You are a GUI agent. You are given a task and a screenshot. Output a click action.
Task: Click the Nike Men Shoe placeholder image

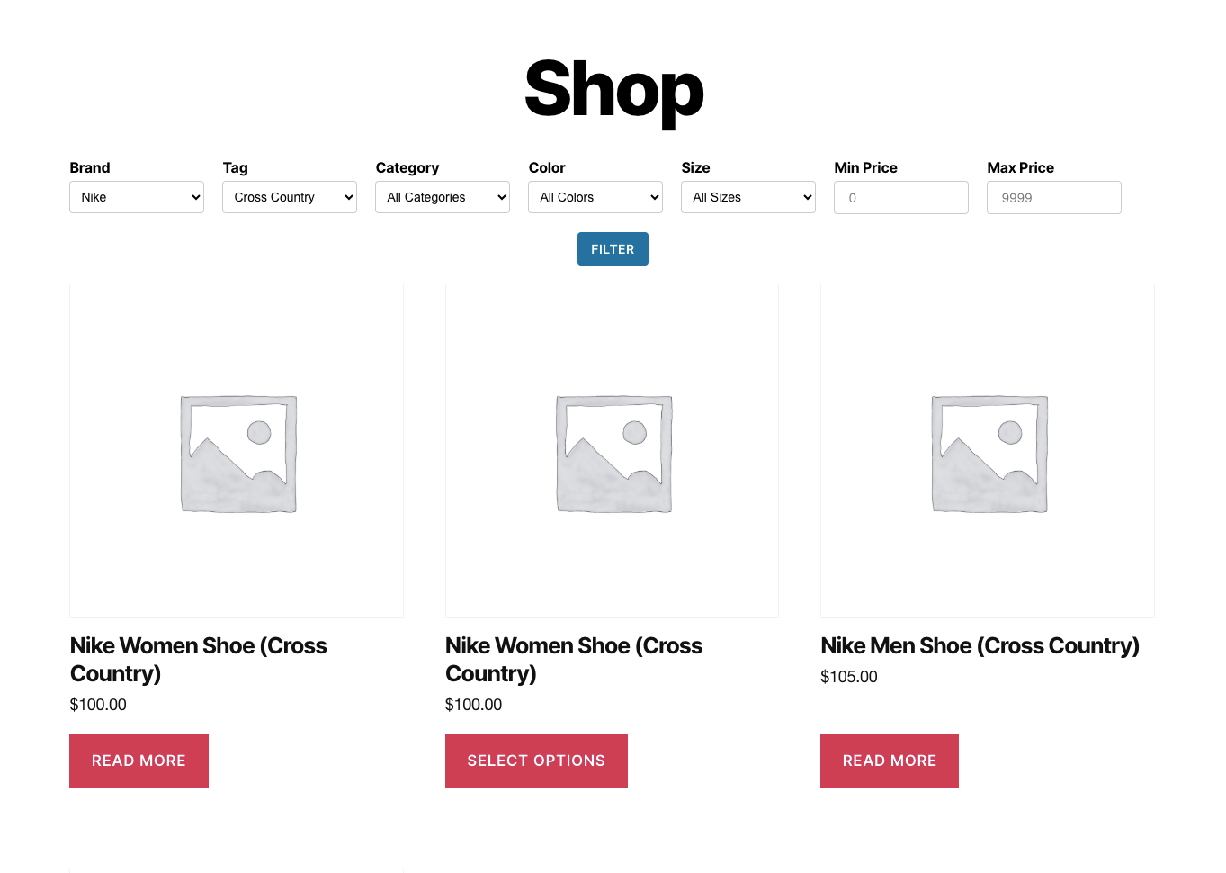(988, 452)
